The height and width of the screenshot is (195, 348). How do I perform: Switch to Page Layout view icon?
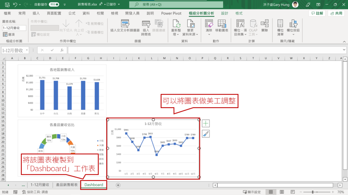click(x=282, y=192)
